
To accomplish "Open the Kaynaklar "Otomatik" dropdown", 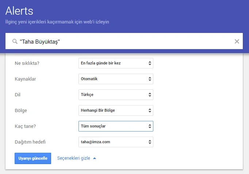I will click(x=116, y=79).
